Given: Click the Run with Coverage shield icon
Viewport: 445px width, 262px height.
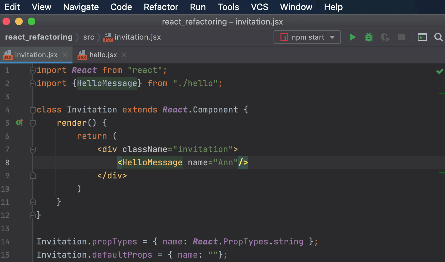Looking at the screenshot, I should click(385, 37).
